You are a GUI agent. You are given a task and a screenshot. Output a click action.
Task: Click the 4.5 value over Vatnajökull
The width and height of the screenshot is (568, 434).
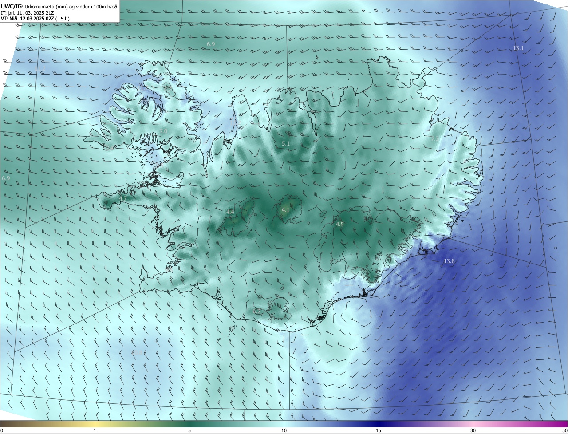pyautogui.click(x=339, y=225)
